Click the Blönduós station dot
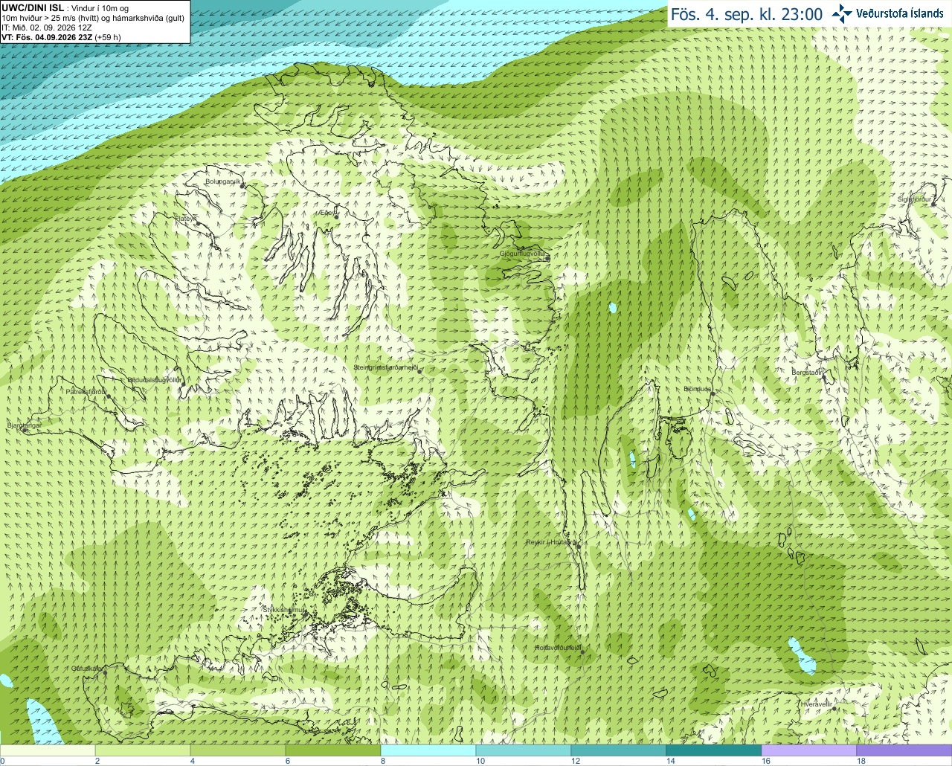The height and width of the screenshot is (766, 952). [x=713, y=394]
